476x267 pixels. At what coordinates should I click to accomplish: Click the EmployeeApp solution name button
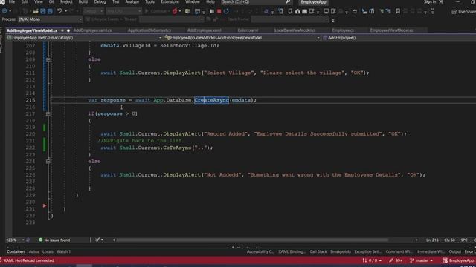[x=313, y=2]
